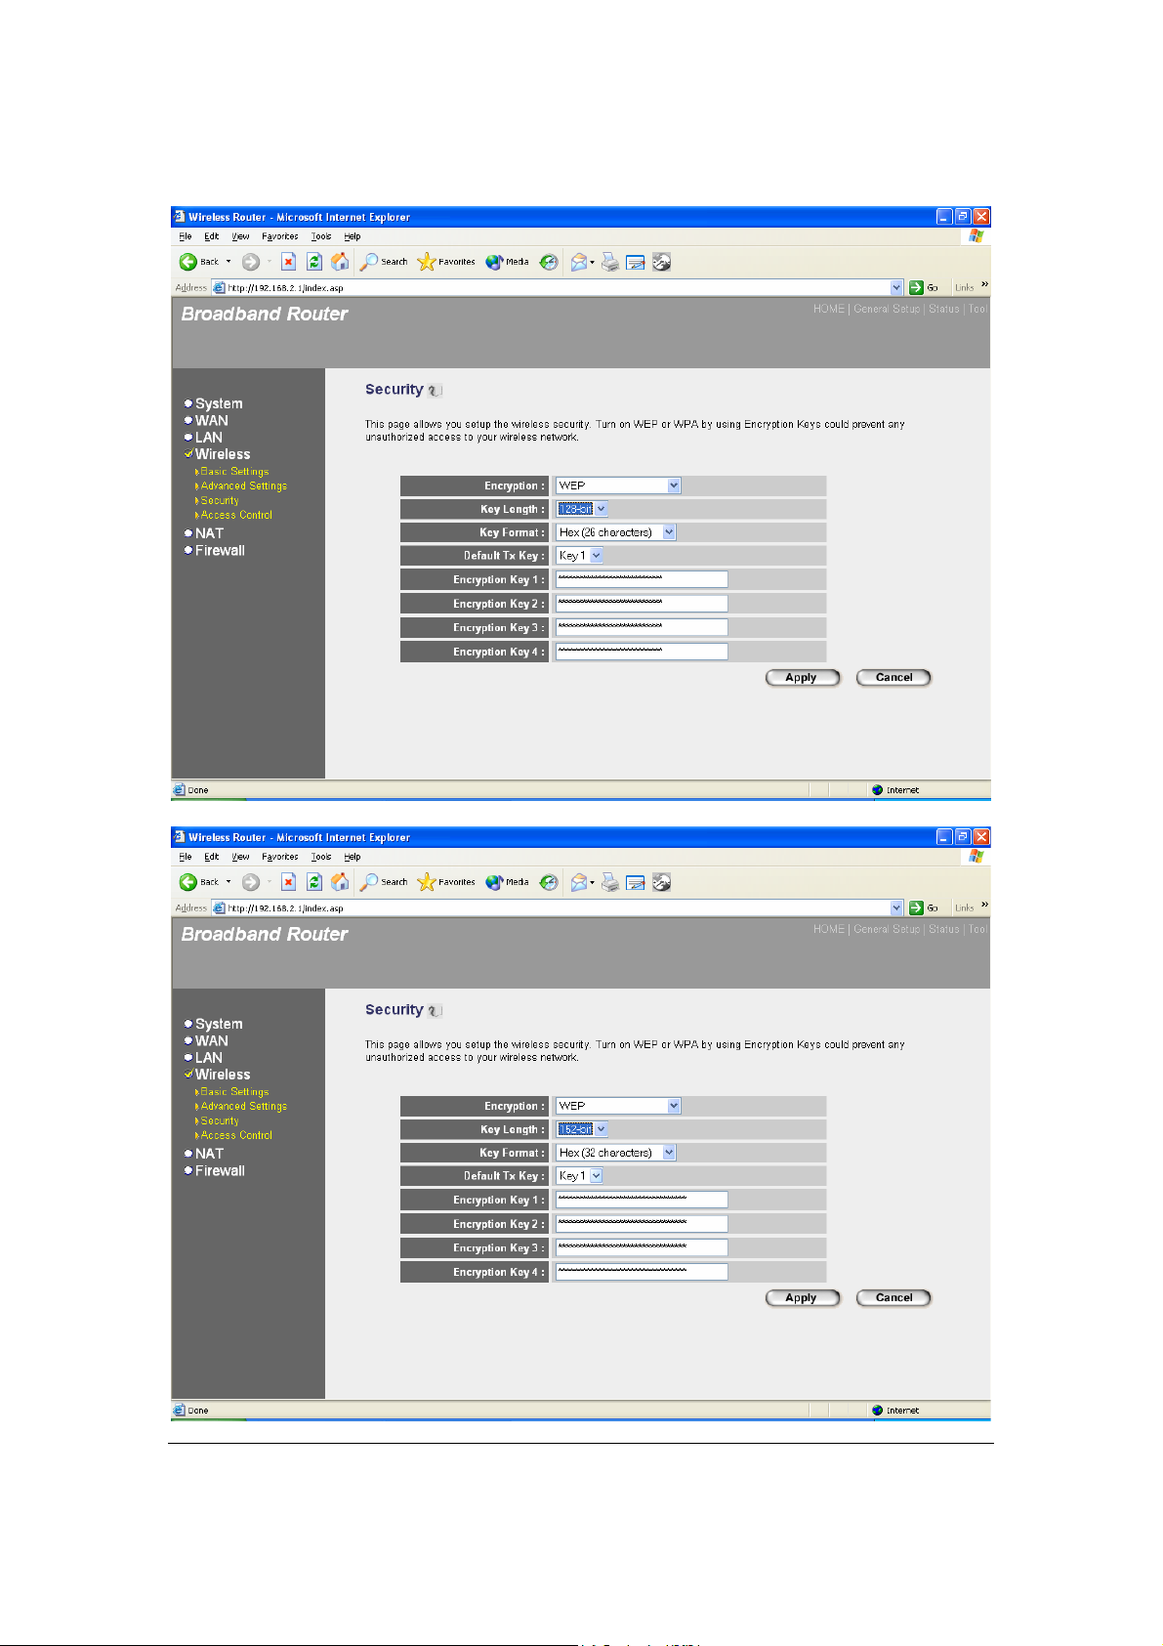
Task: Open Basic Settings in the 128-bit key window sidebar
Action: 234,472
